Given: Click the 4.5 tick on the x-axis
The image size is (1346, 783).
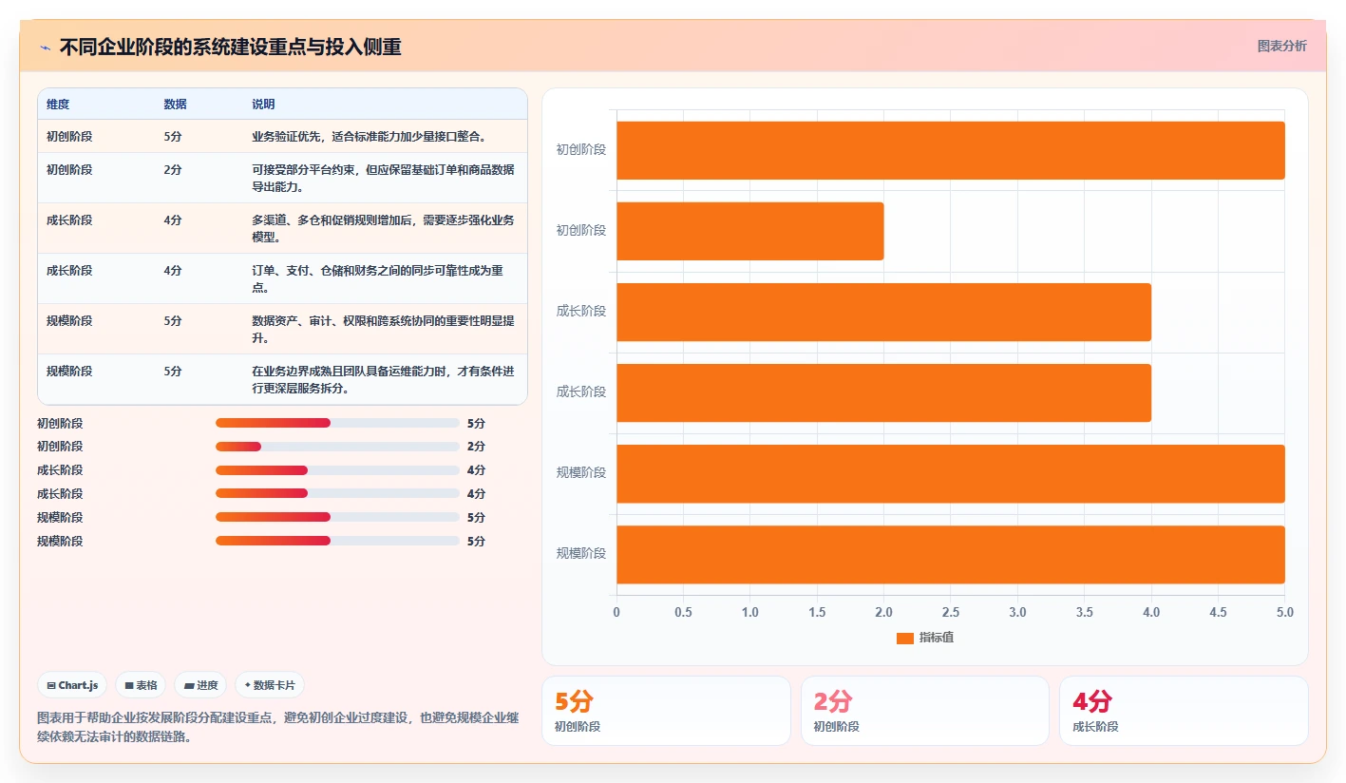Looking at the screenshot, I should tap(1219, 612).
